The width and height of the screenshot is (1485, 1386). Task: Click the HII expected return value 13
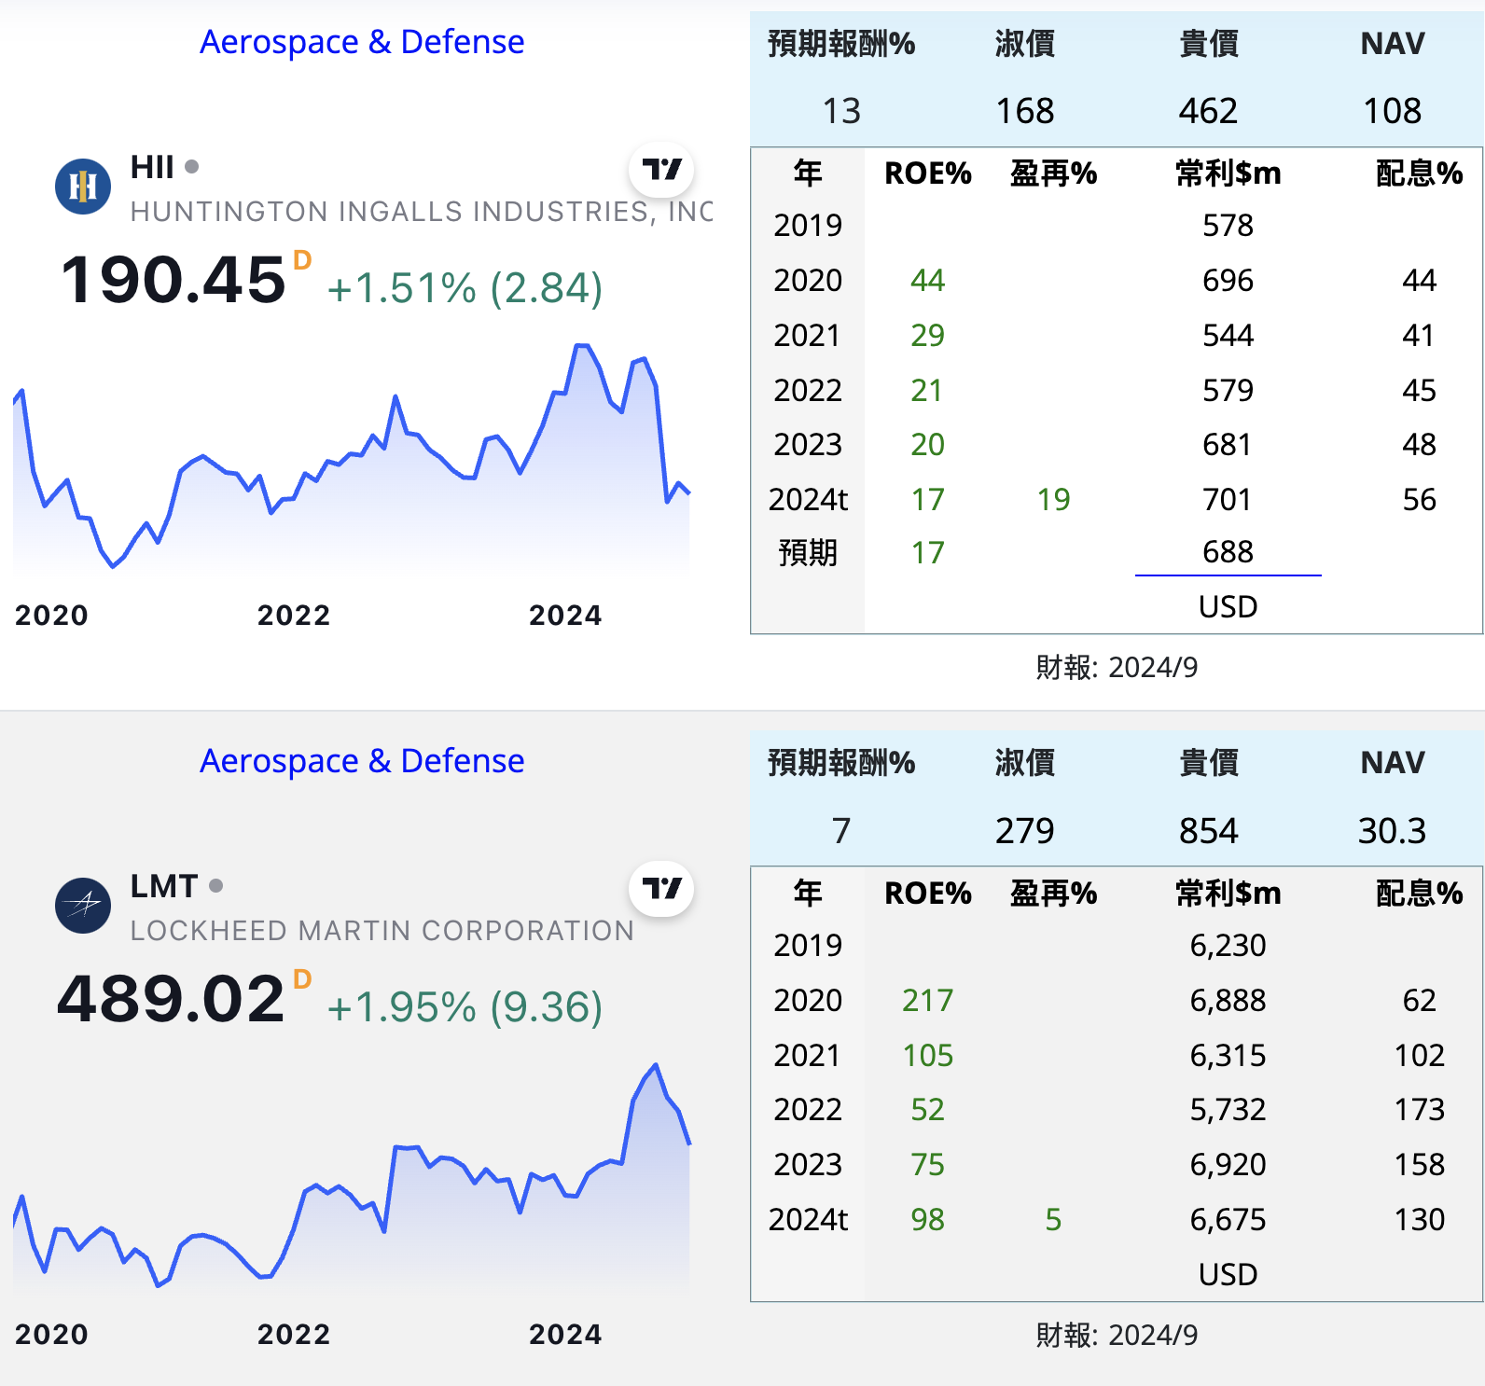pyautogui.click(x=841, y=111)
